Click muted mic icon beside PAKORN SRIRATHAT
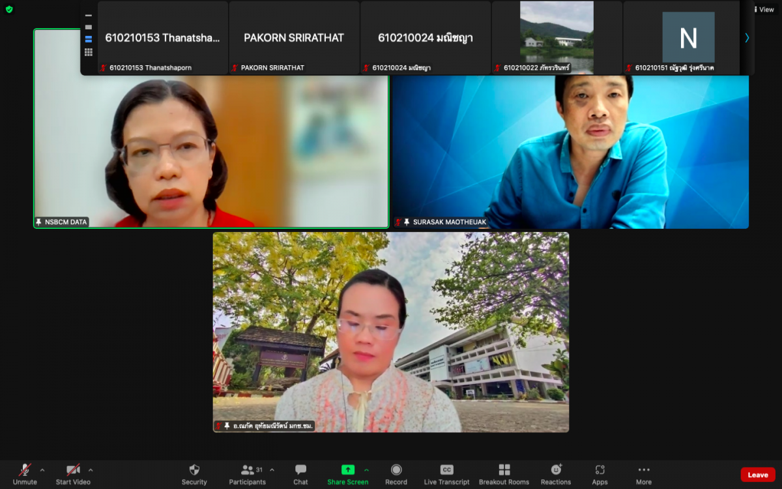This screenshot has height=489, width=782. [x=235, y=68]
